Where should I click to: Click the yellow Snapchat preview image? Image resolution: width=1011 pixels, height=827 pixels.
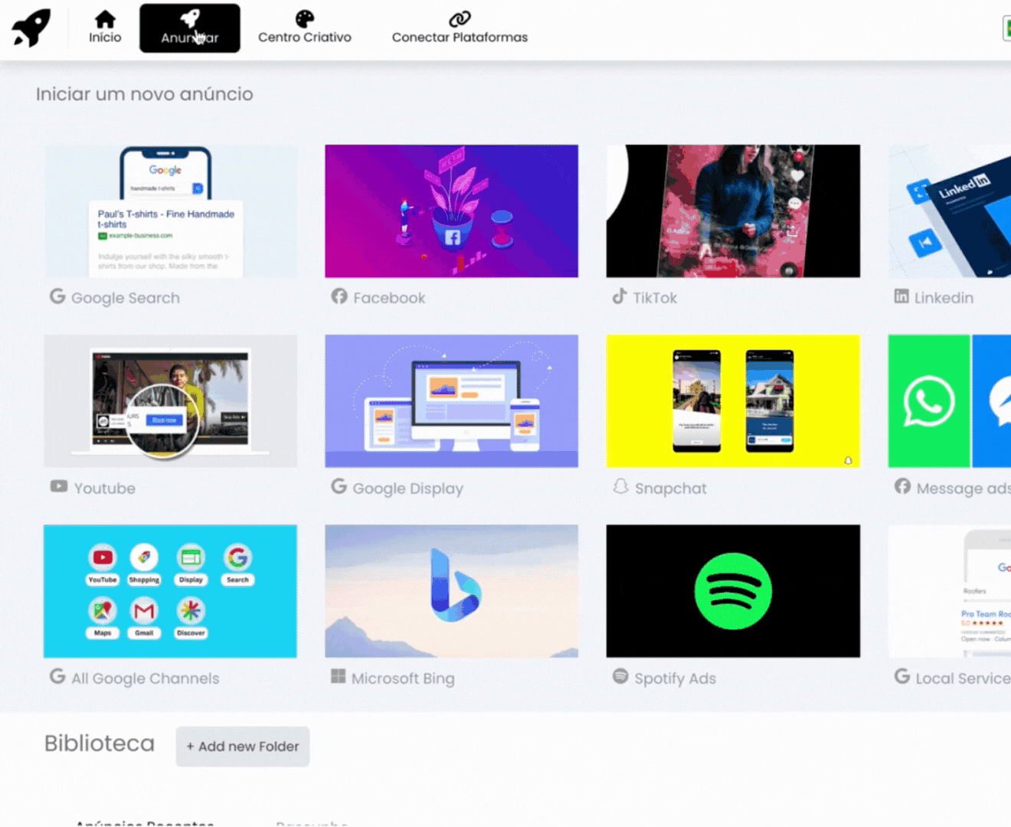(x=733, y=400)
